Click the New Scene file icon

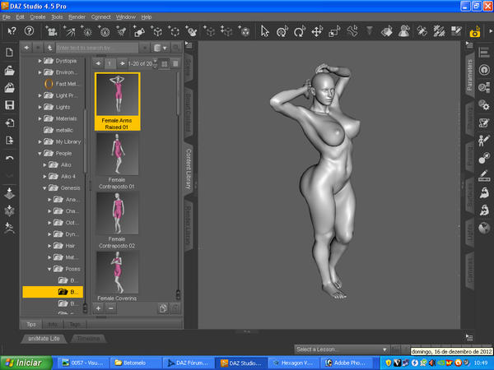point(9,53)
